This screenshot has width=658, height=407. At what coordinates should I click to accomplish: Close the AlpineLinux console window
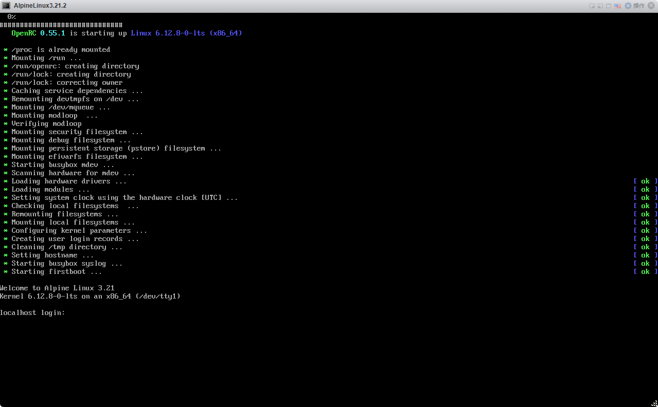click(x=651, y=6)
